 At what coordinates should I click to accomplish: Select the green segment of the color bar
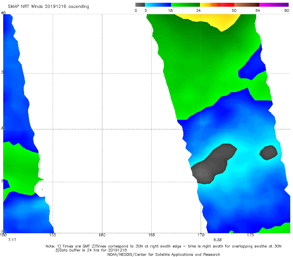tap(185, 5)
